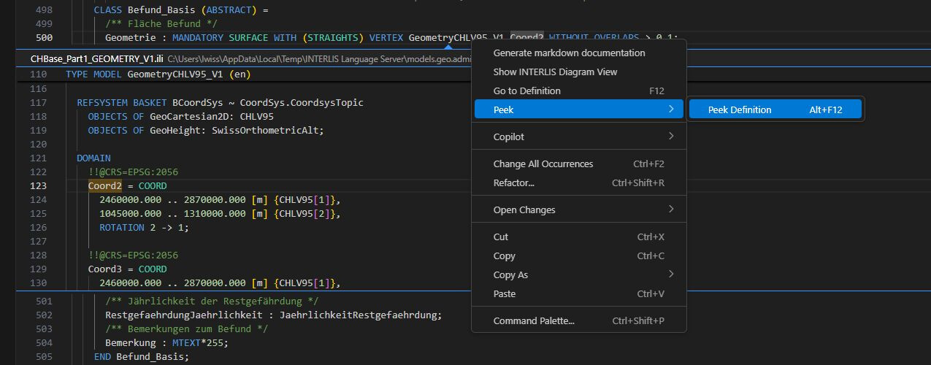The height and width of the screenshot is (365, 931).
Task: Open Command Palette... from the context menu
Action: pos(534,320)
